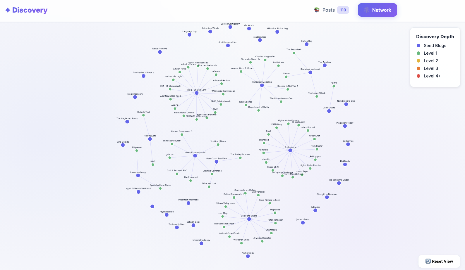Image resolution: width=465 pixels, height=270 pixels.
Task: Click the spider-web icon on the Network button
Action: coord(366,10)
